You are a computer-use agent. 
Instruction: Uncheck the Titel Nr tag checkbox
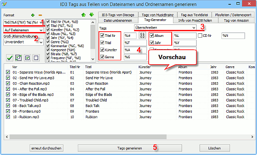coord(102,36)
